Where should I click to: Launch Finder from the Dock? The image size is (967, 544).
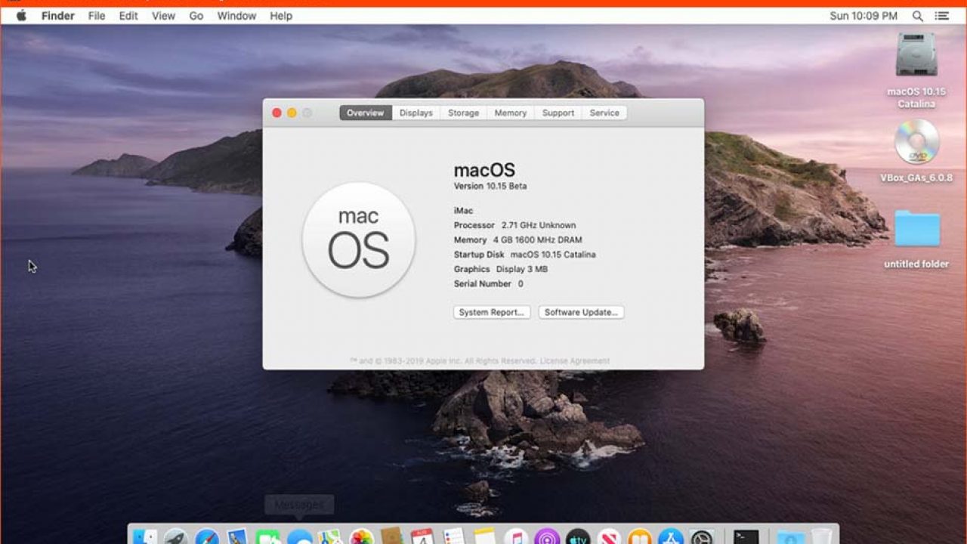[144, 537]
